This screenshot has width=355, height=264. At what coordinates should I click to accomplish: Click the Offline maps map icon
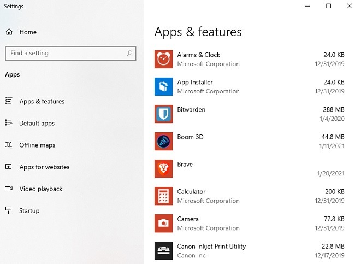coord(8,145)
